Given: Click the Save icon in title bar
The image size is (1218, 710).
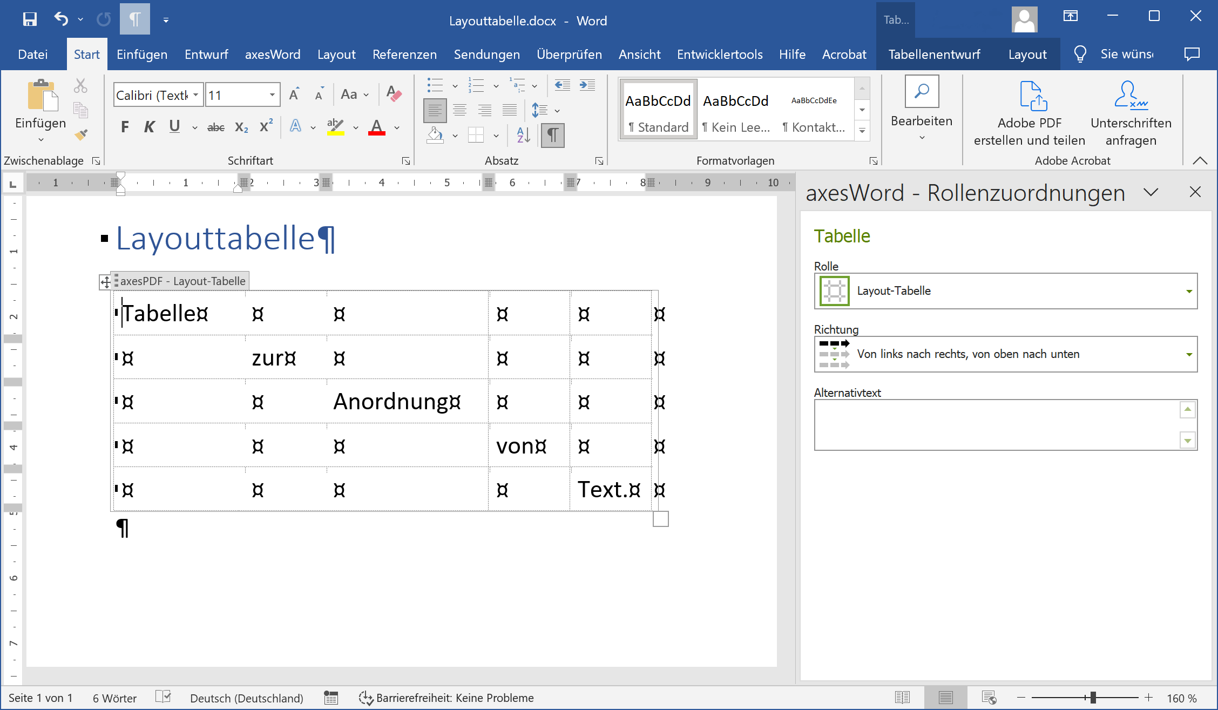Looking at the screenshot, I should 29,20.
